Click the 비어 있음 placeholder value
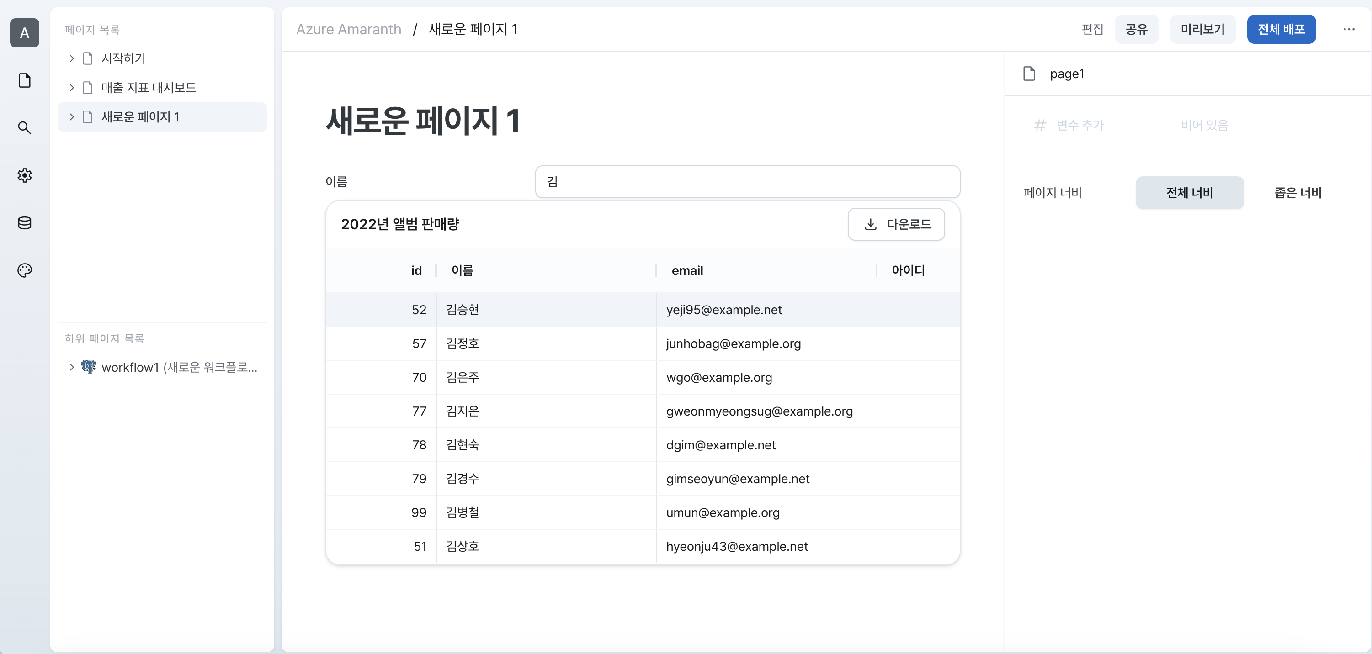 point(1204,125)
